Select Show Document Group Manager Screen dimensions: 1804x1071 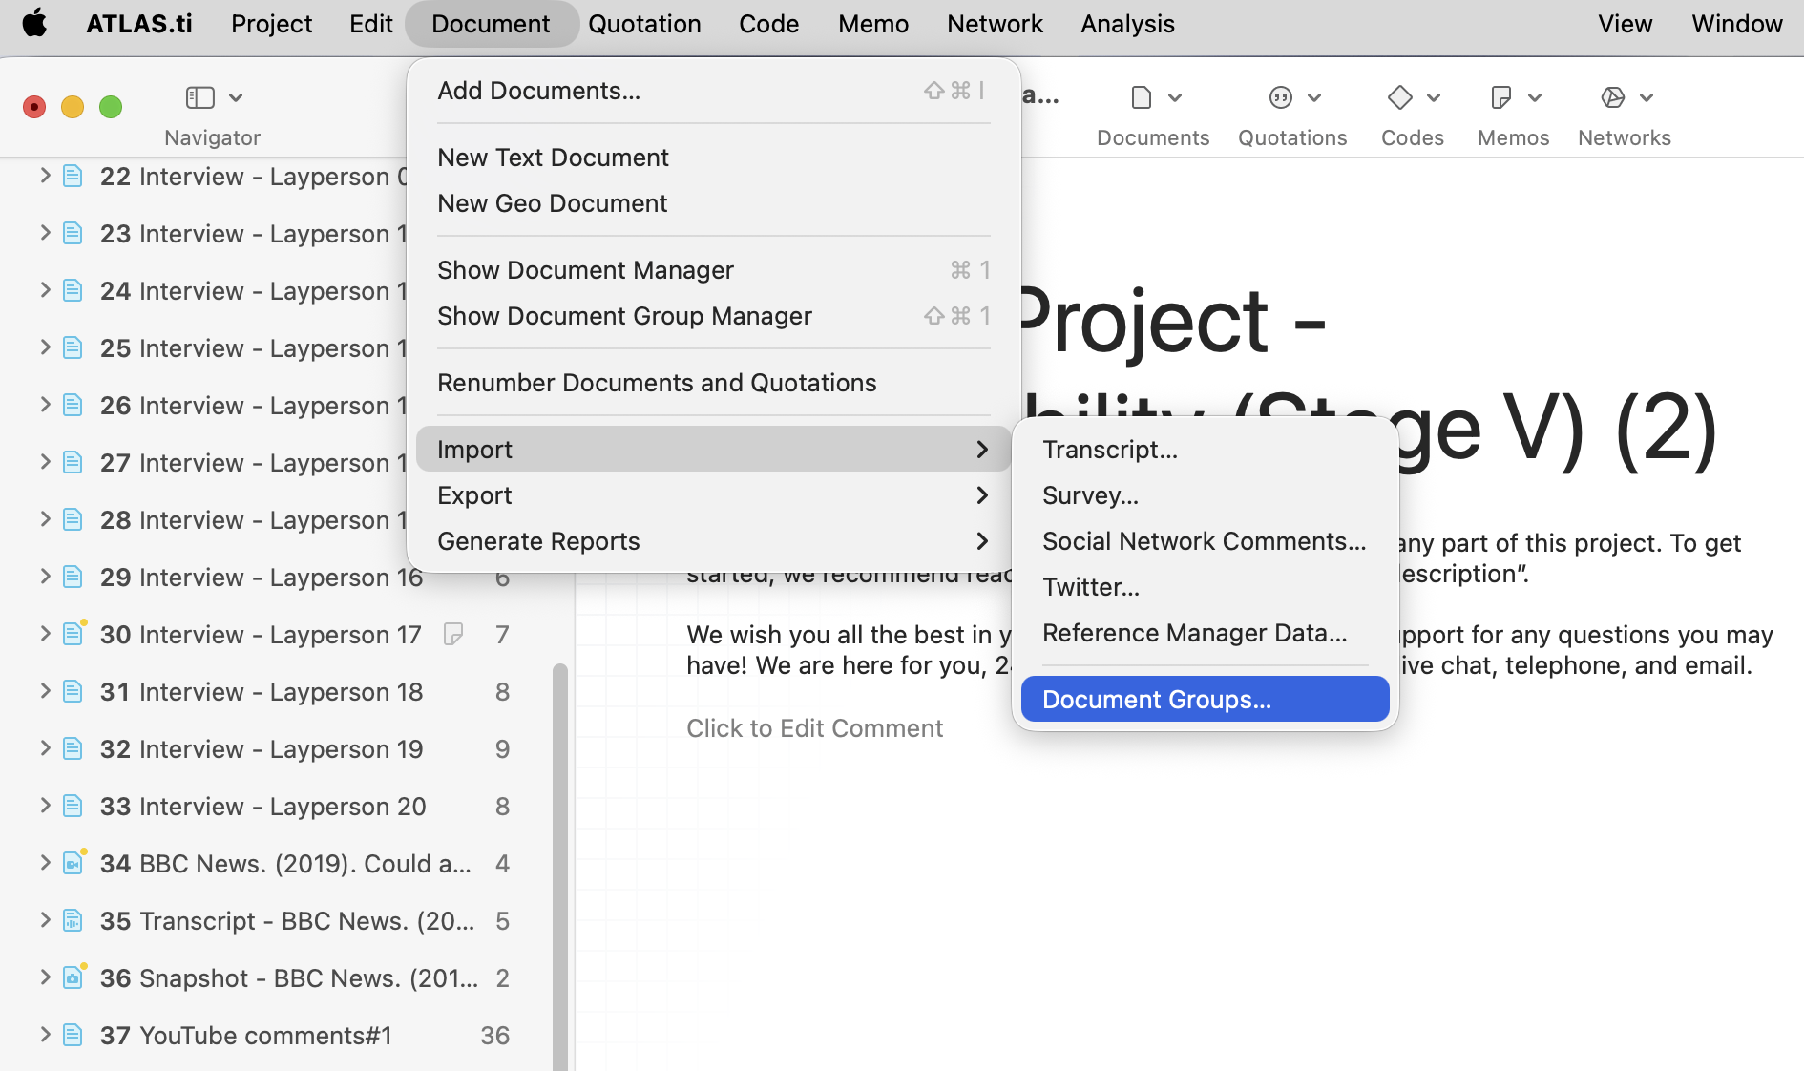[714, 316]
